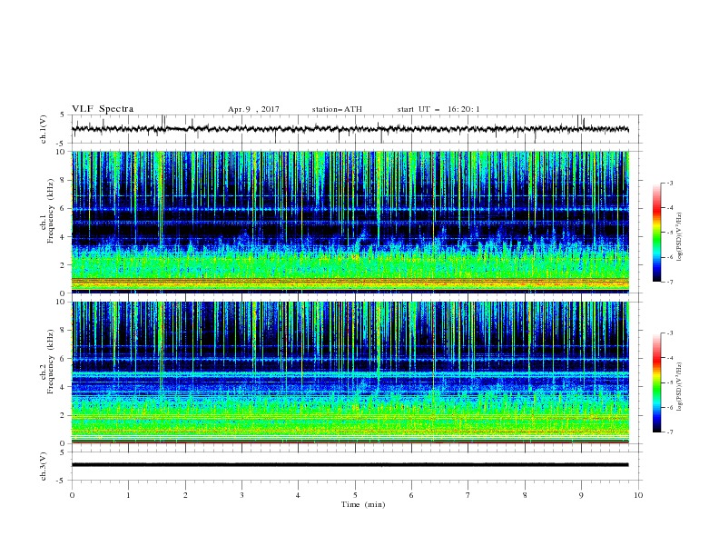Click the time axis tick label "2"

pos(185,495)
